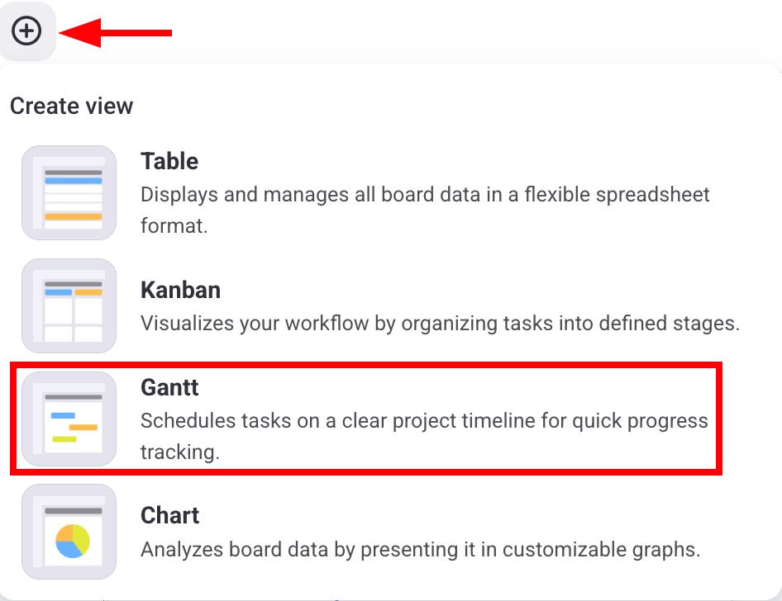782x601 pixels.
Task: Choose the Kanban view title
Action: click(x=180, y=290)
